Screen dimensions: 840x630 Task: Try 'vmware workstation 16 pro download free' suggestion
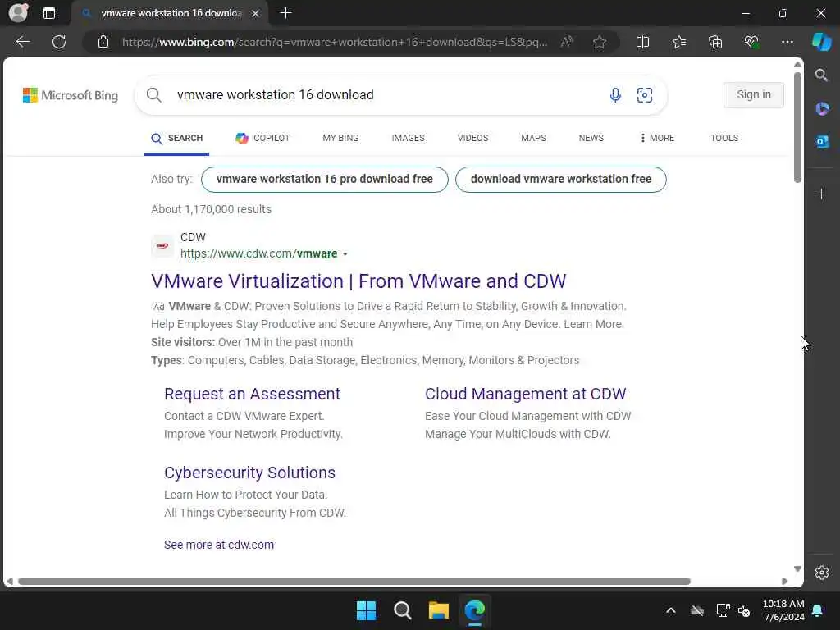[x=324, y=179]
